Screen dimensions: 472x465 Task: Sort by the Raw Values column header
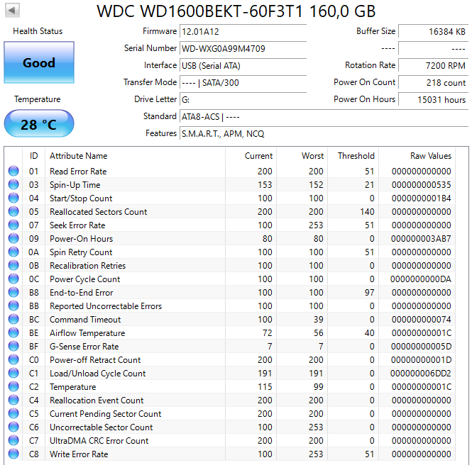tap(430, 156)
